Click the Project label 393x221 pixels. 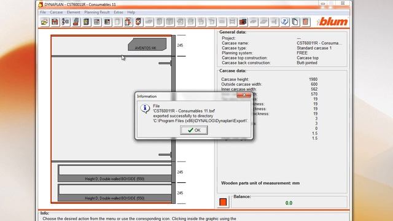point(228,38)
